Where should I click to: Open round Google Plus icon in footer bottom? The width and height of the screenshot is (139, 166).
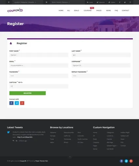(131, 161)
